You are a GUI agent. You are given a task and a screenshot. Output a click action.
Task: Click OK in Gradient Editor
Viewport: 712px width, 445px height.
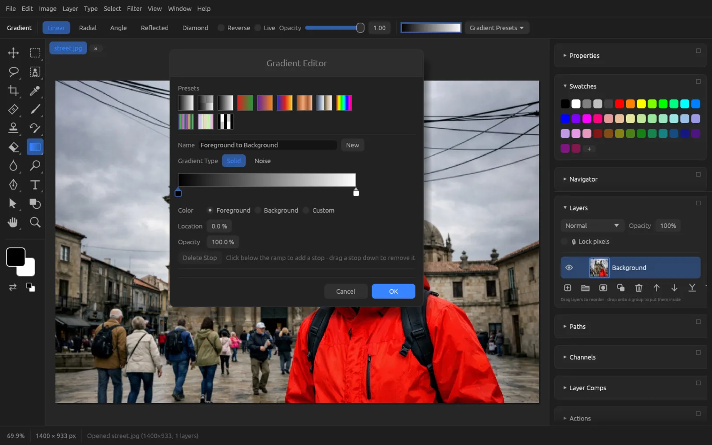tap(393, 291)
